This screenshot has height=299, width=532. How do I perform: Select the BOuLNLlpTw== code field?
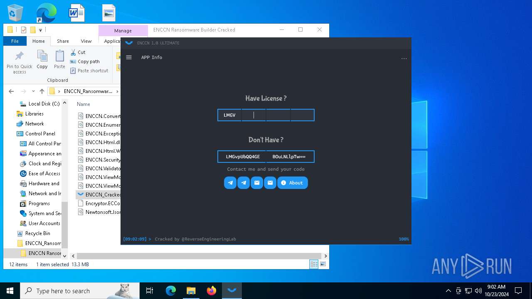click(290, 157)
